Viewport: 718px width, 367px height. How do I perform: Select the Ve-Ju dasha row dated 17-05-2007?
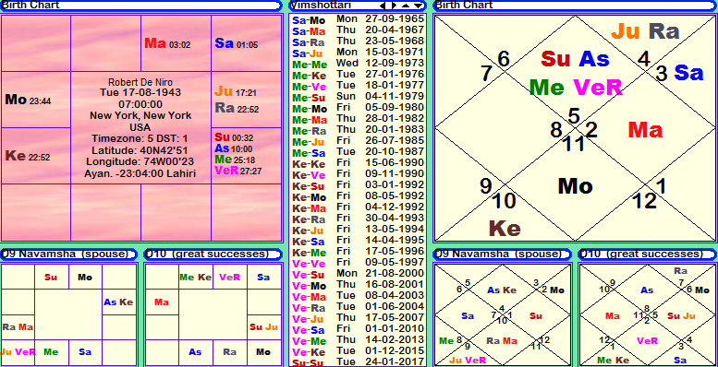(x=358, y=318)
